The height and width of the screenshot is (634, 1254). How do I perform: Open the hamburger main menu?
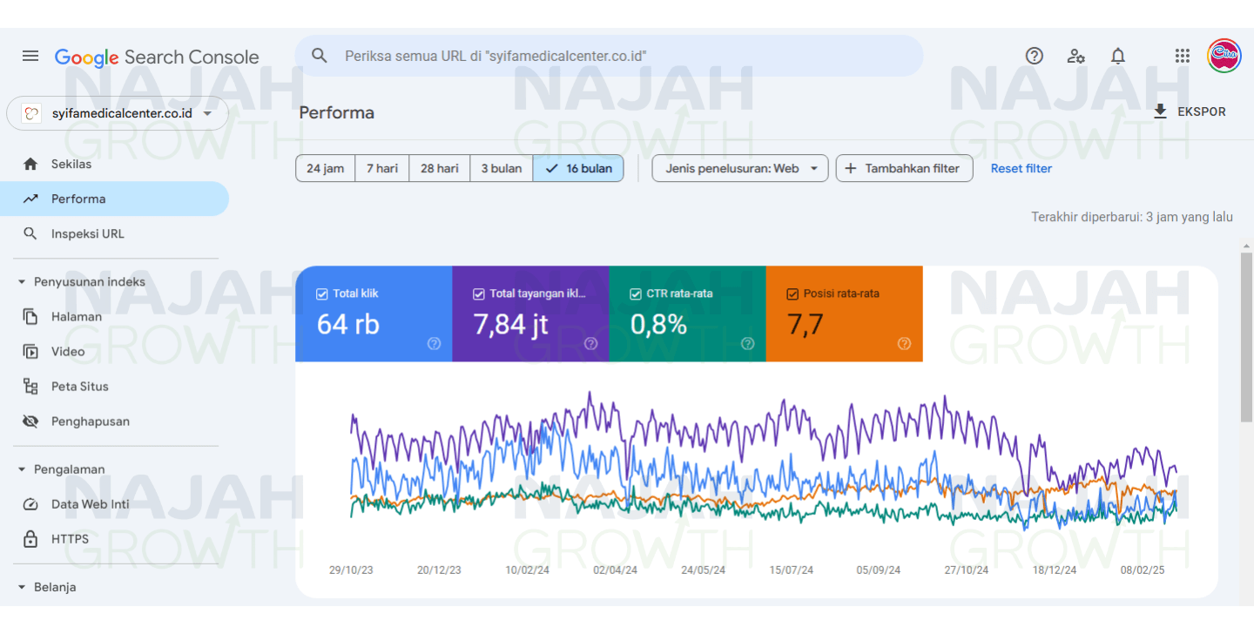coord(30,57)
